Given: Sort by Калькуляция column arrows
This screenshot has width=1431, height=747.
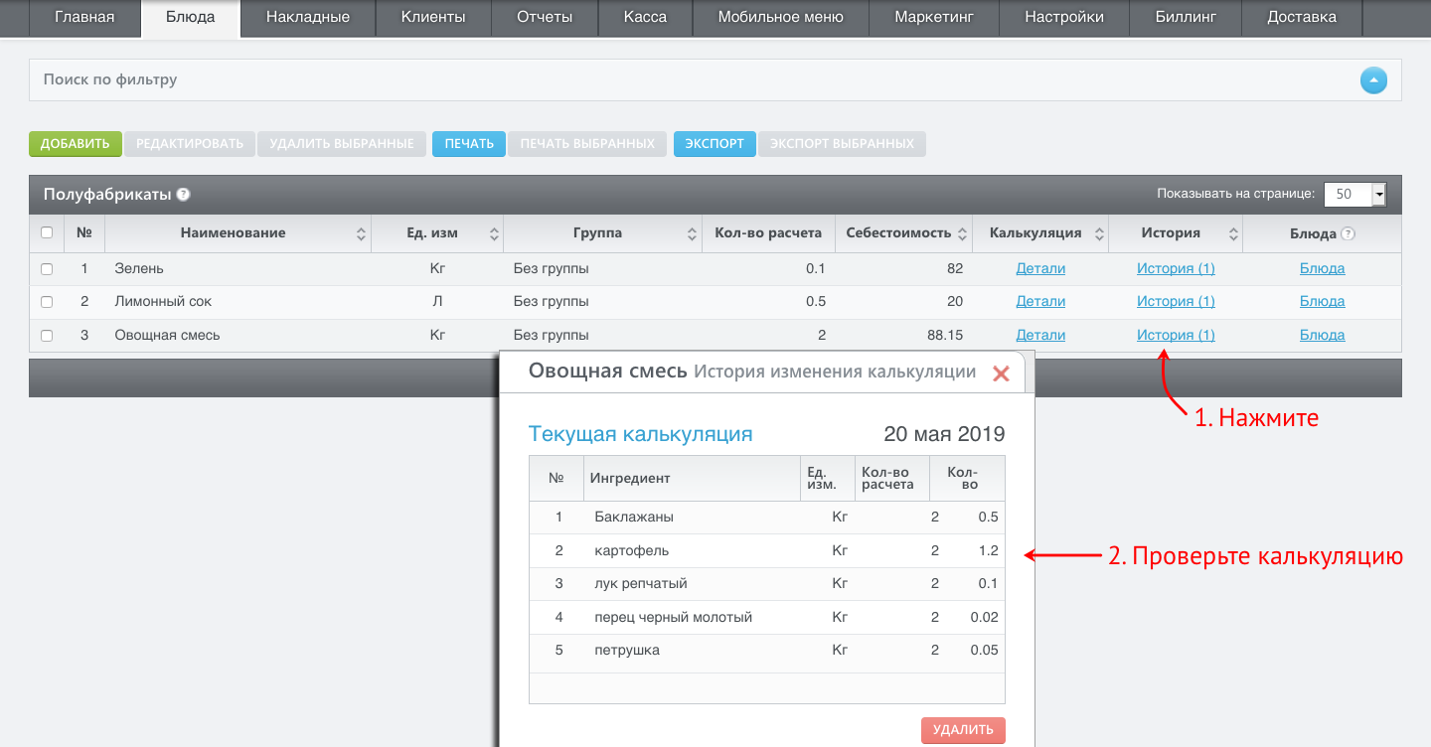Looking at the screenshot, I should tap(1099, 234).
